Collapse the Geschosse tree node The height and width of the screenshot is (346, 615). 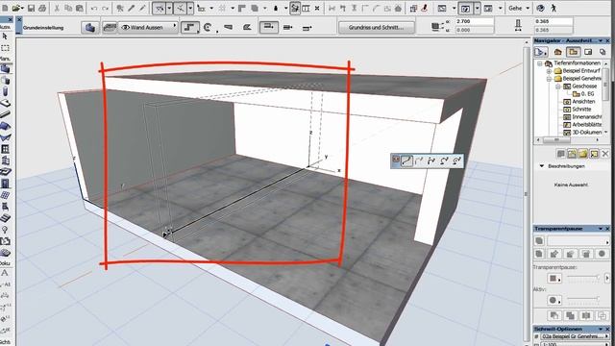tap(557, 86)
